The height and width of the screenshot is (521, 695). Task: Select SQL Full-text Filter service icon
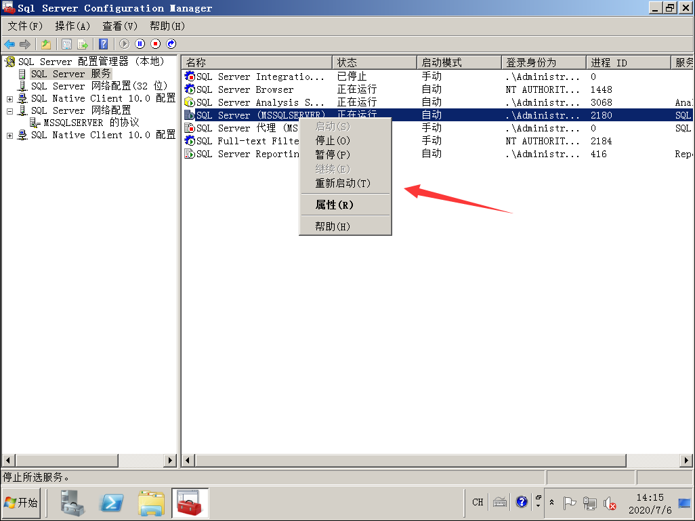pos(190,140)
